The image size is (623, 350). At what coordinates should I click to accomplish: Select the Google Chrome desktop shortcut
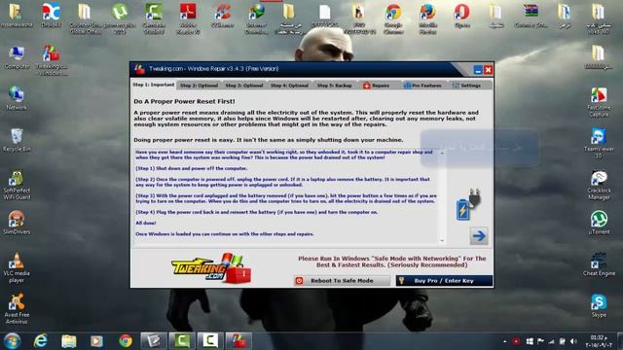[393, 18]
